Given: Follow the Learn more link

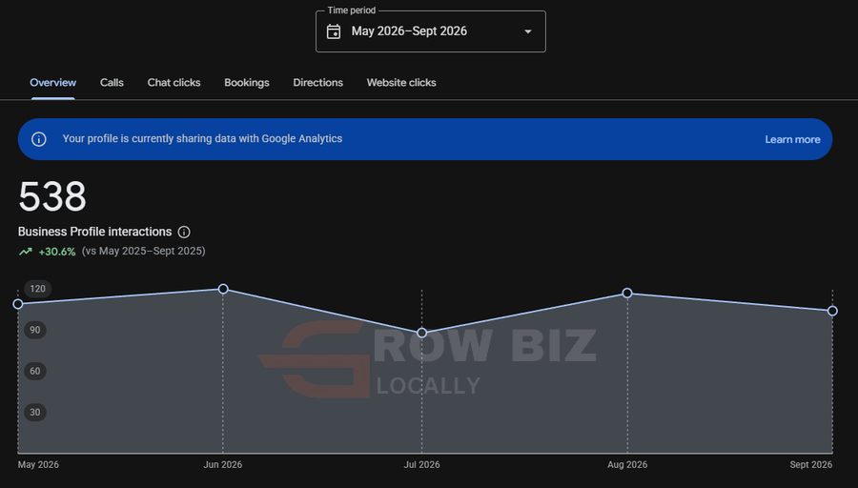Looking at the screenshot, I should tap(792, 139).
